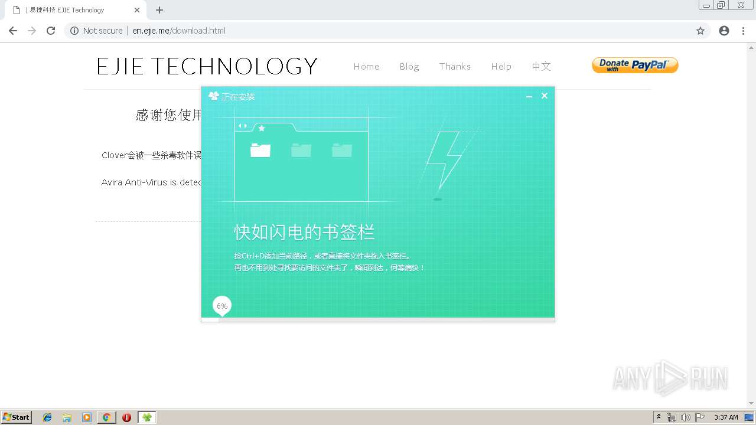This screenshot has height=425, width=756.
Task: Open volume control in tray
Action: pyautogui.click(x=685, y=417)
